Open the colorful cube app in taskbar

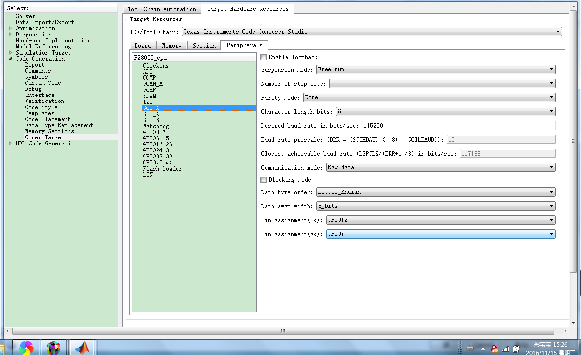(x=54, y=348)
